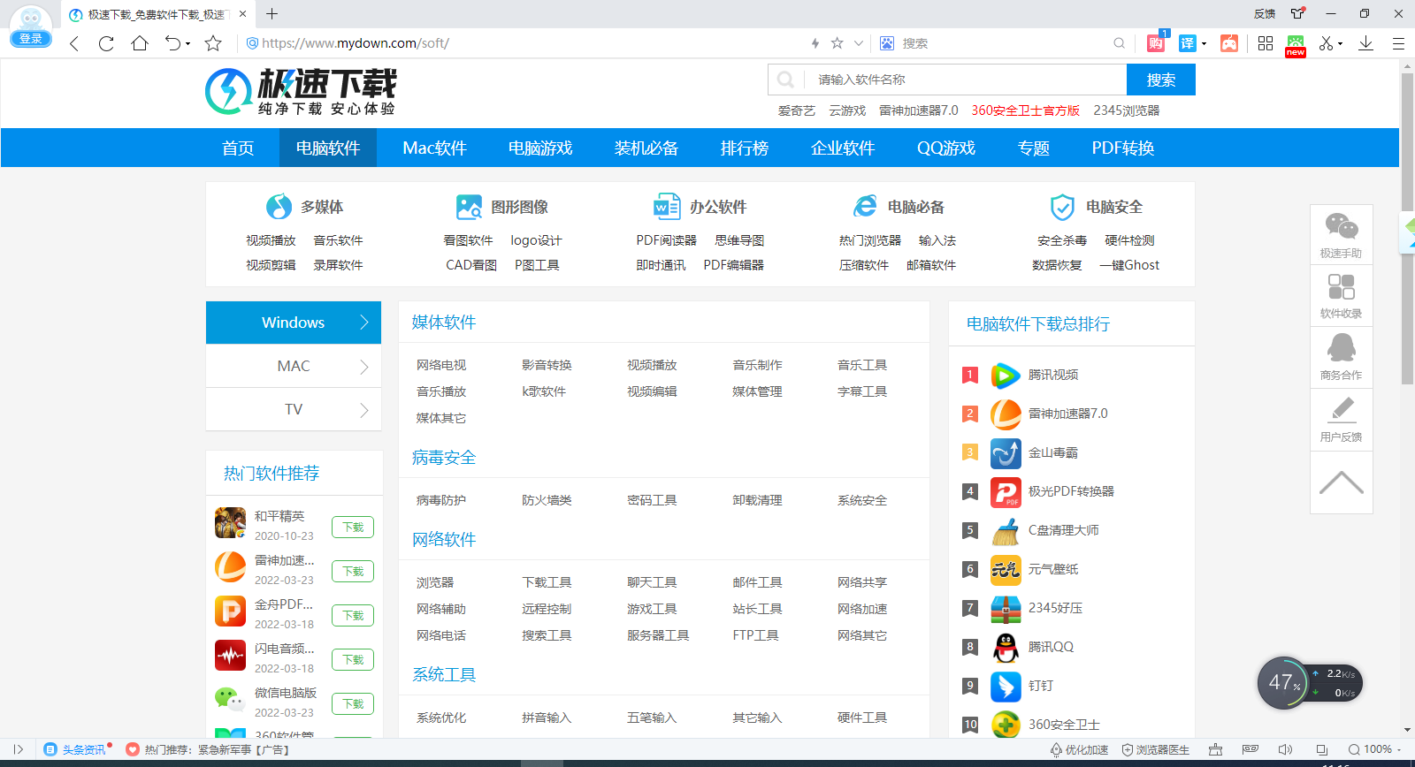Open the 一键Ghost link
Viewport: 1415px width, 767px height.
point(1129,265)
